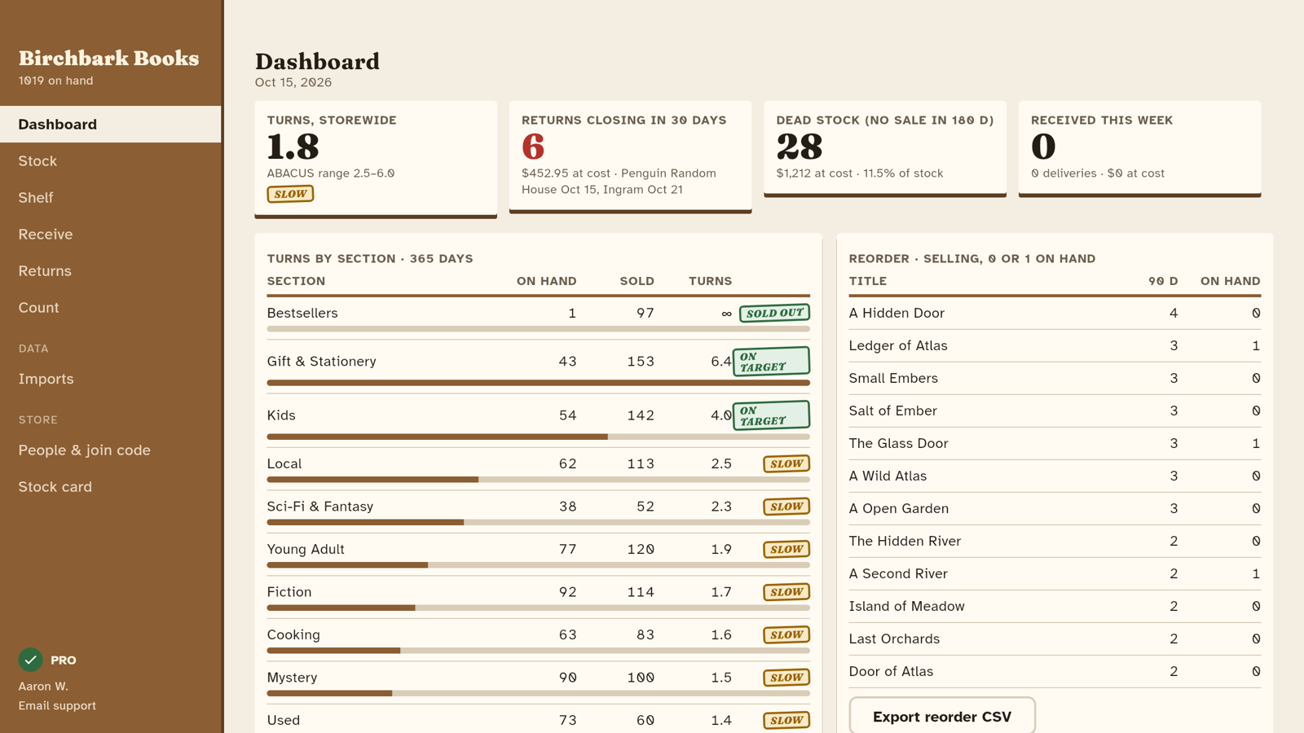Click the Returns closing in 30 days card value
Screen dimensions: 1304x733
(533, 147)
